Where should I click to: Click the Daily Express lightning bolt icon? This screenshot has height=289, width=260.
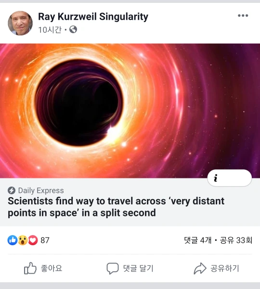[x=12, y=190]
